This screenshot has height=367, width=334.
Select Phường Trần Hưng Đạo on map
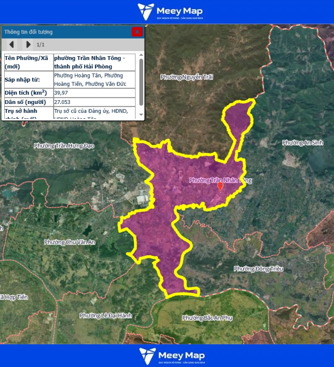tap(64, 146)
